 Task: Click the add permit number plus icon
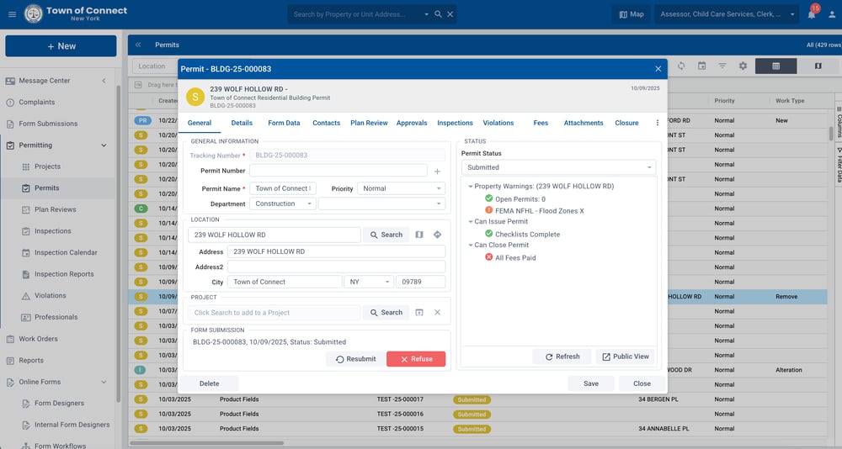437,172
